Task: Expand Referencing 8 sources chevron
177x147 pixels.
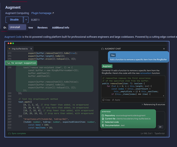Action: 142,105
